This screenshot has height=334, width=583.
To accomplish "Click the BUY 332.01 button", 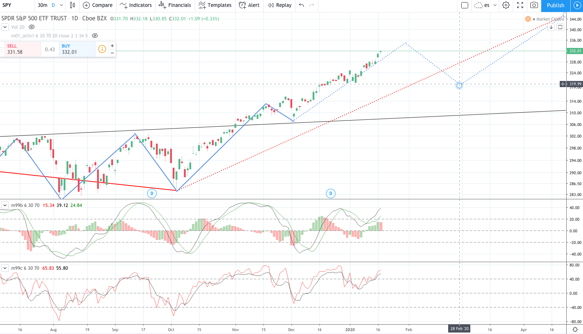I will [77, 49].
